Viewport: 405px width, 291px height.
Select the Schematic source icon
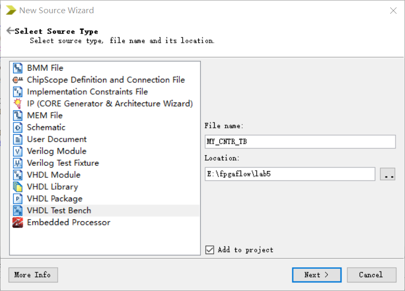17,127
